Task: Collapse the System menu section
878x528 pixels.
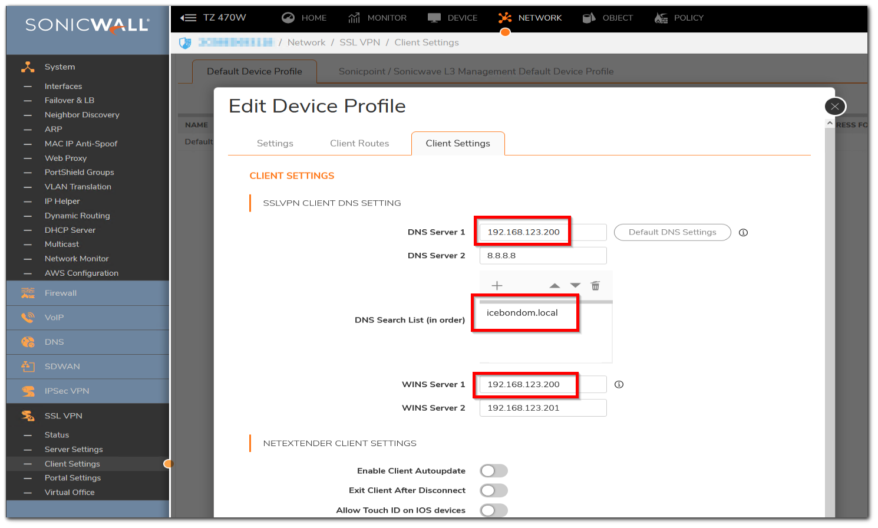Action: point(88,67)
